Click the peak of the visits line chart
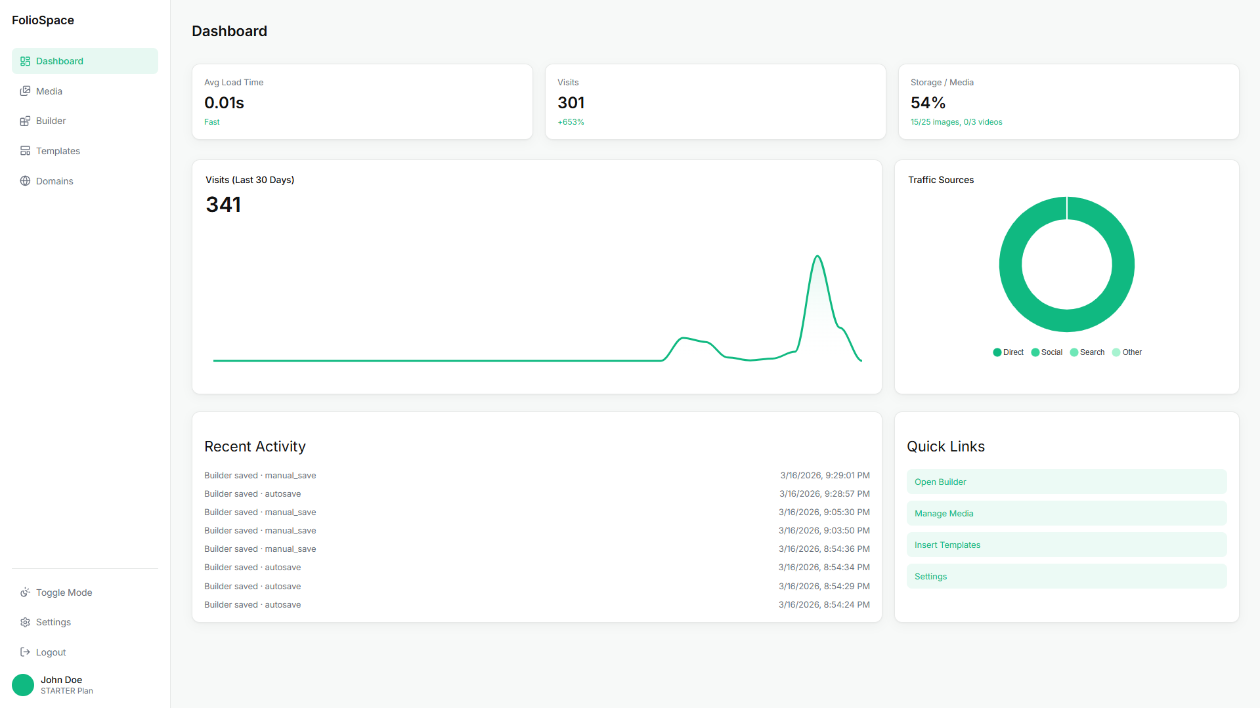 pyautogui.click(x=817, y=257)
